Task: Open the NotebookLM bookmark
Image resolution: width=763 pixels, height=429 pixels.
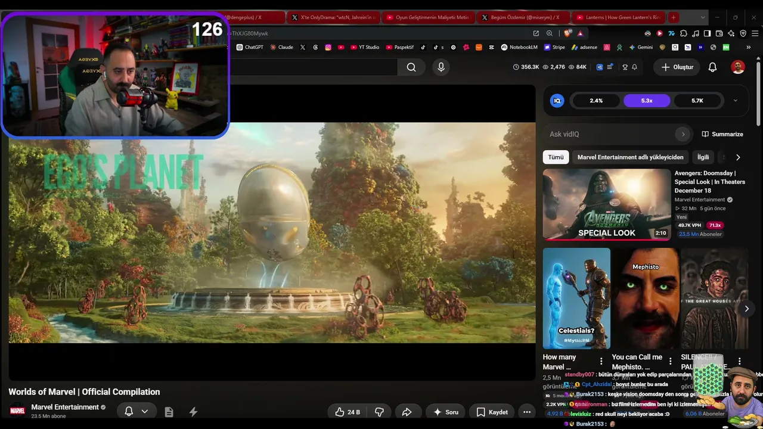Action: 519,47
